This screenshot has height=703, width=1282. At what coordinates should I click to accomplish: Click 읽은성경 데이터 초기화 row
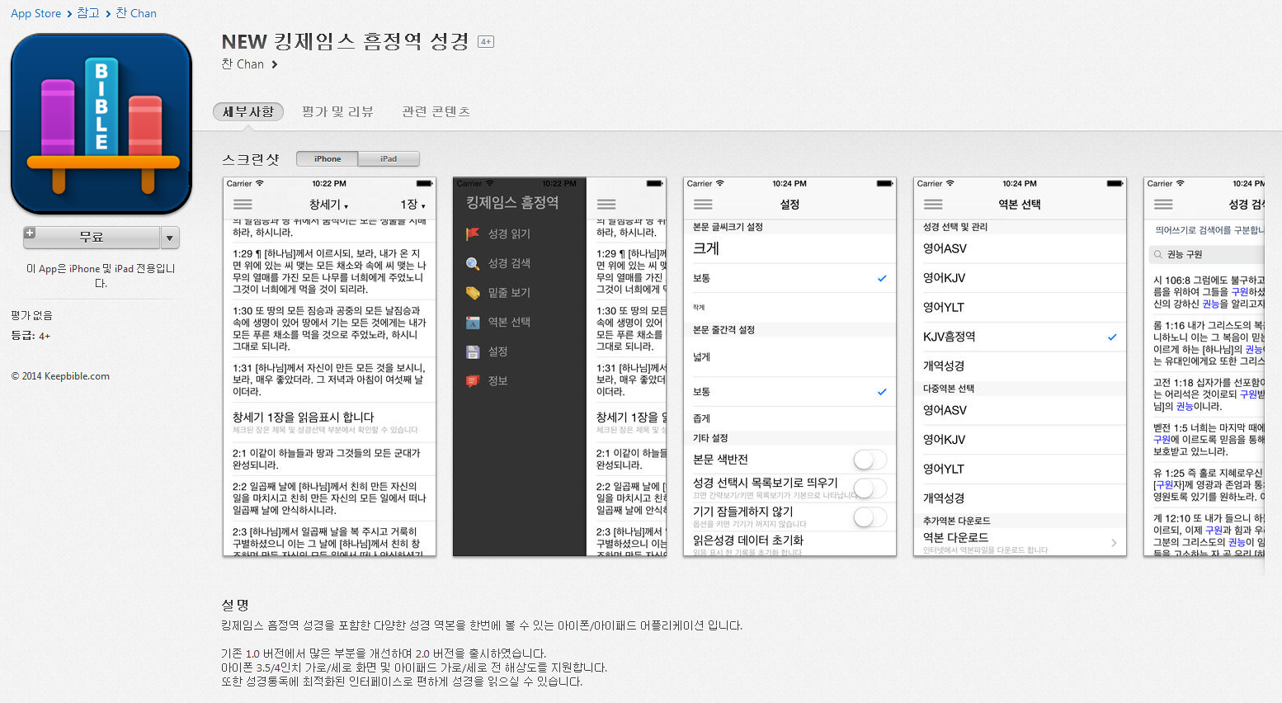pyautogui.click(x=789, y=544)
